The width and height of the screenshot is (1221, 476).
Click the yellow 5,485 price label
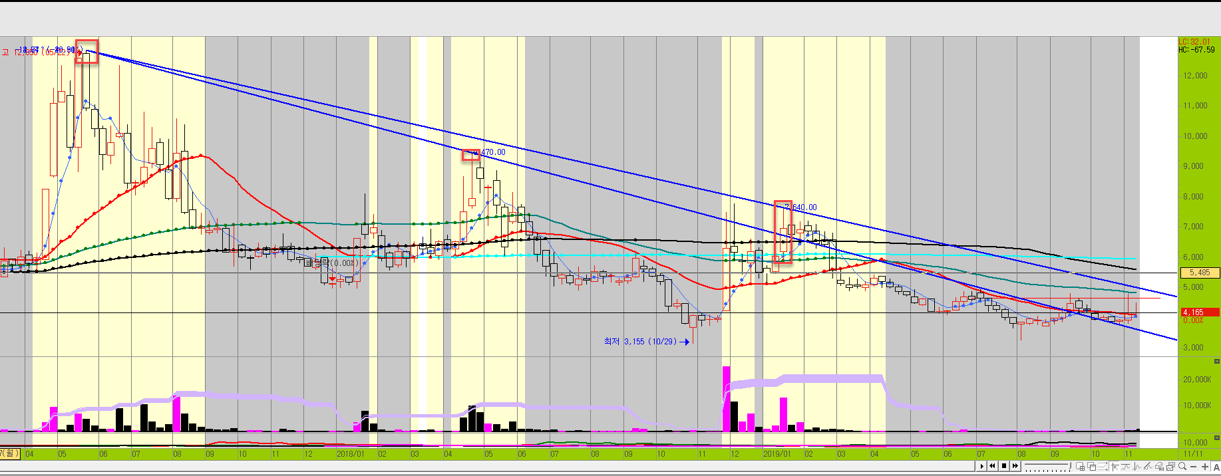click(x=1199, y=273)
